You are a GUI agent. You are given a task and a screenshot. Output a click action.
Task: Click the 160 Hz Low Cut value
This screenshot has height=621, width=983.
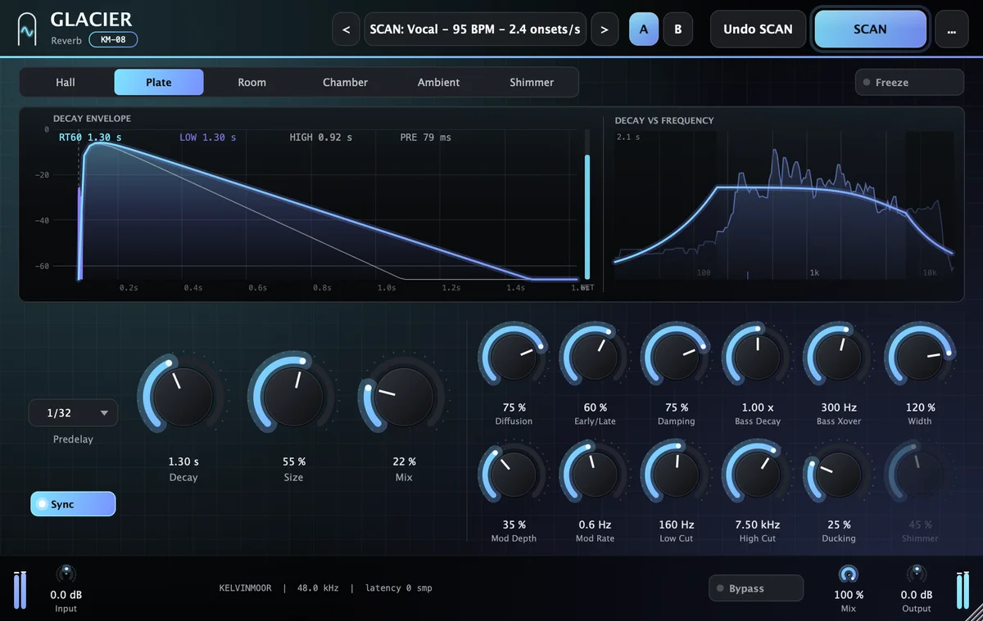677,525
